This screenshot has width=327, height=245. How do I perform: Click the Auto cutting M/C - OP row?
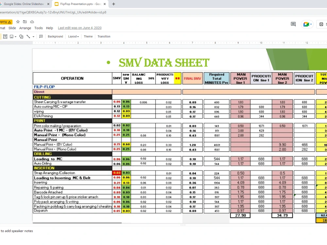[x=72, y=107]
